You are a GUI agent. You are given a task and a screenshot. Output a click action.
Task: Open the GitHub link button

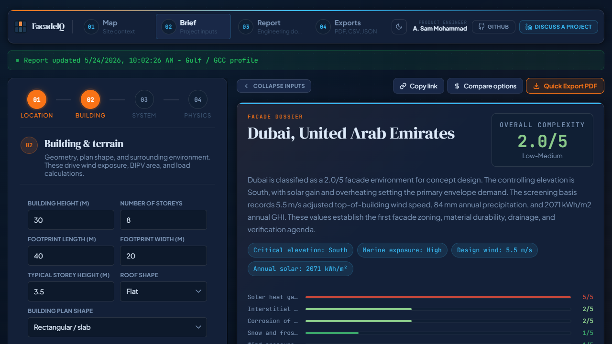(x=493, y=27)
